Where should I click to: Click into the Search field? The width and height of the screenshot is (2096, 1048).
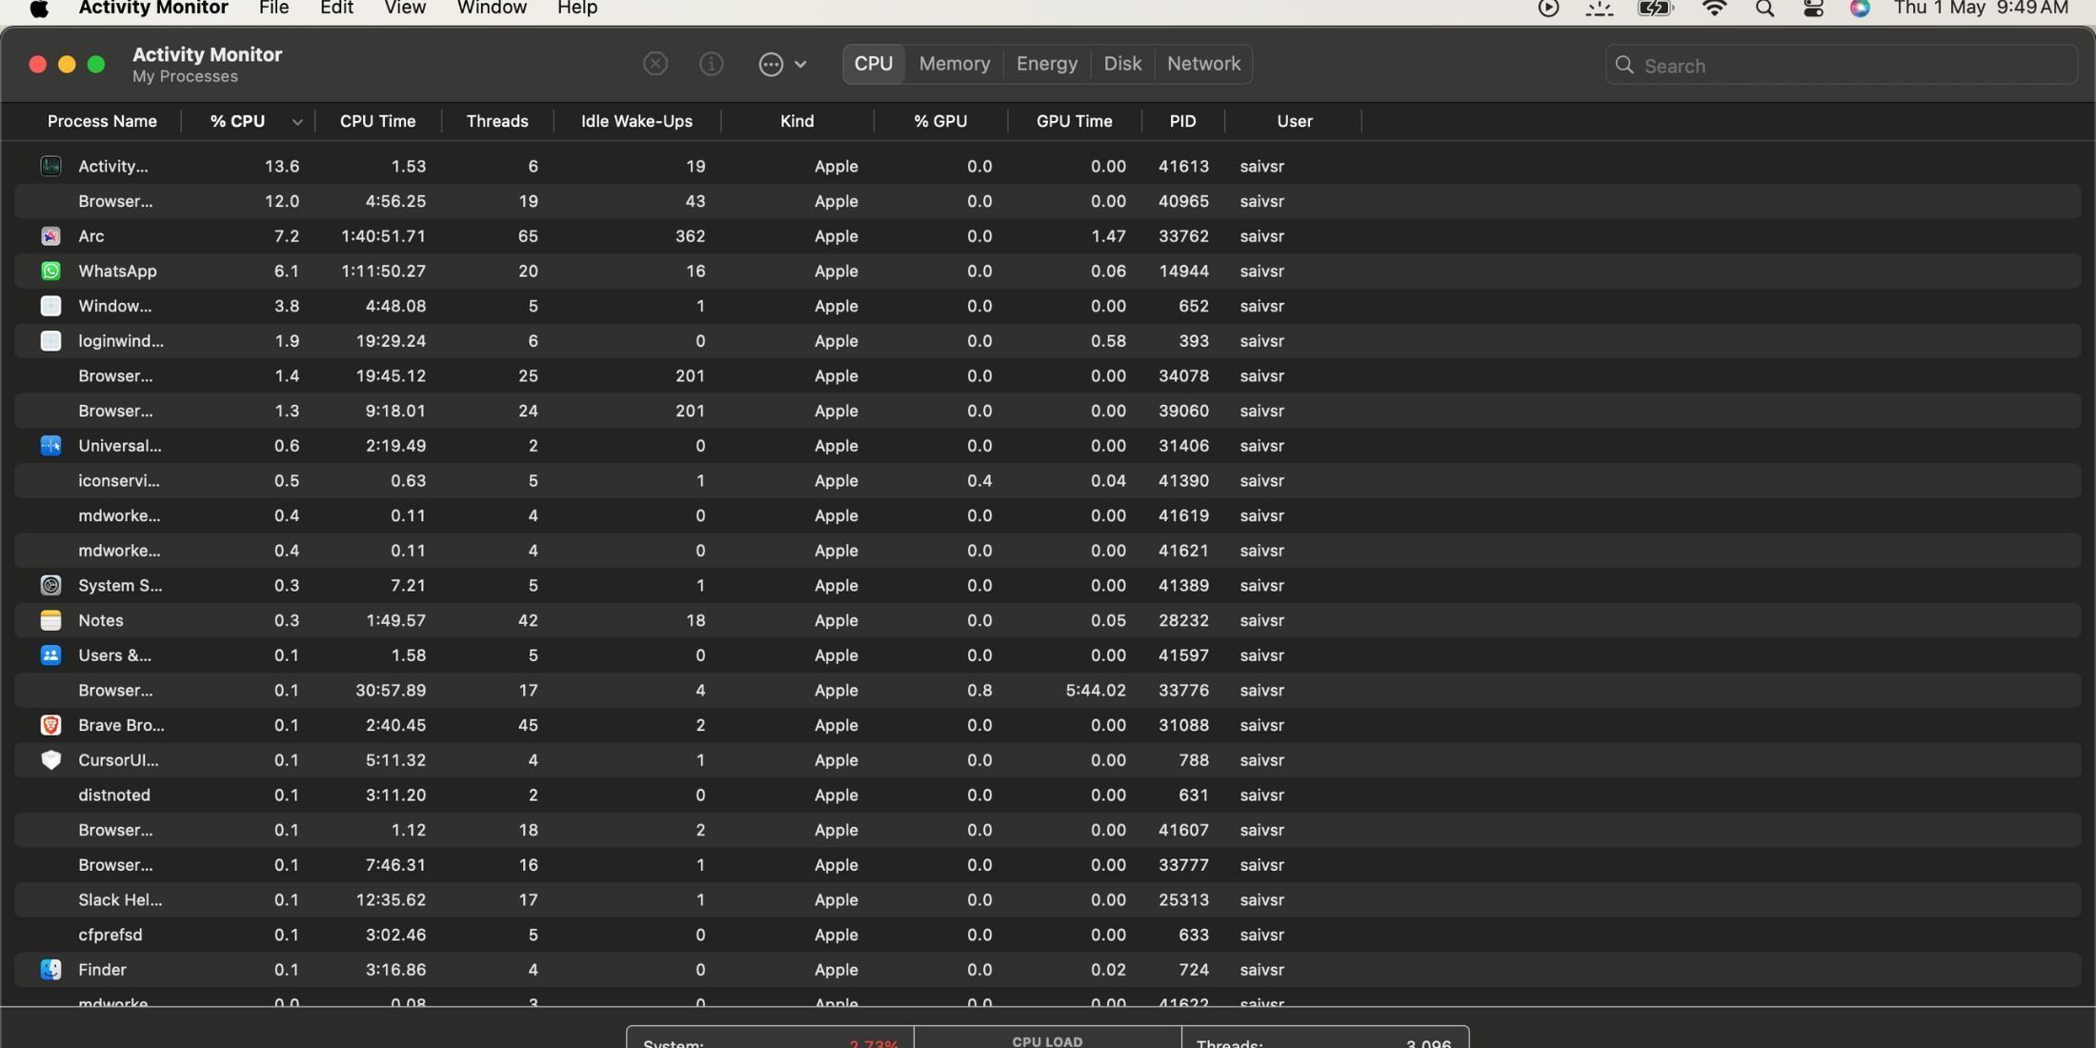1841,65
